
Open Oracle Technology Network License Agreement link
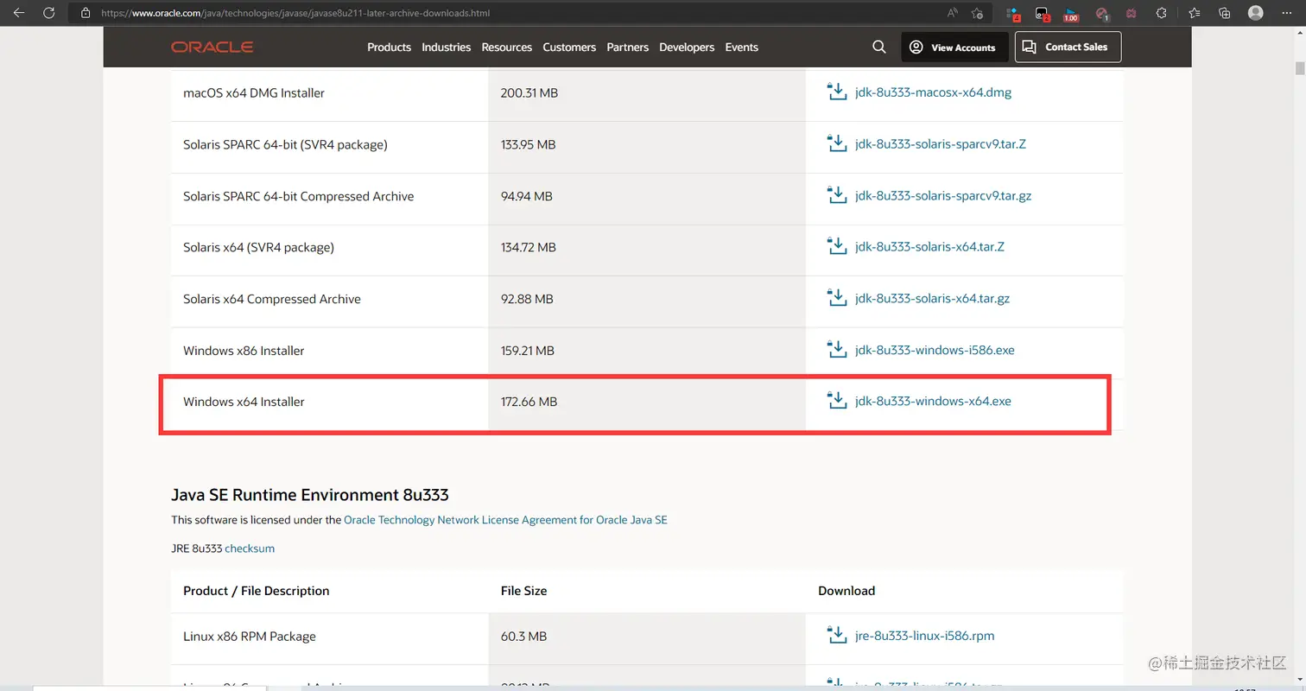click(505, 520)
